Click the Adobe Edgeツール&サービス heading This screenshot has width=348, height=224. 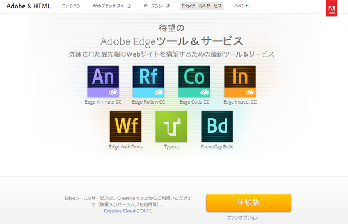[x=172, y=41]
